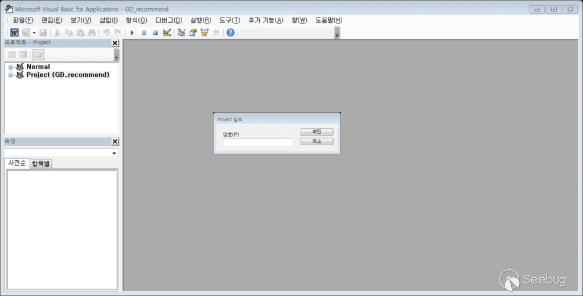Viewport: 583px width, 296px height.
Task: Run macro with the play icon
Action: [x=132, y=32]
